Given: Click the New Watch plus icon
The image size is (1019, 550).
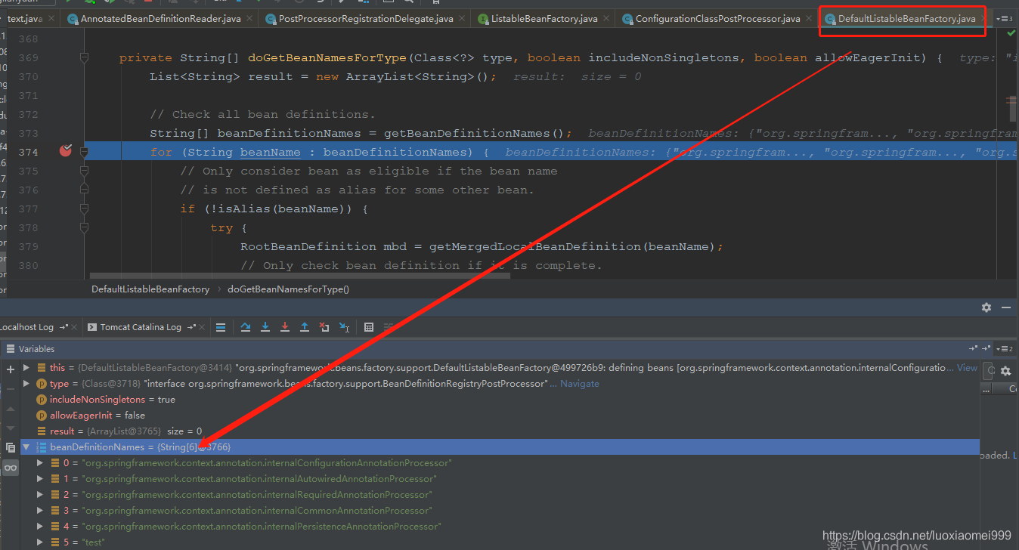Looking at the screenshot, I should (x=11, y=369).
